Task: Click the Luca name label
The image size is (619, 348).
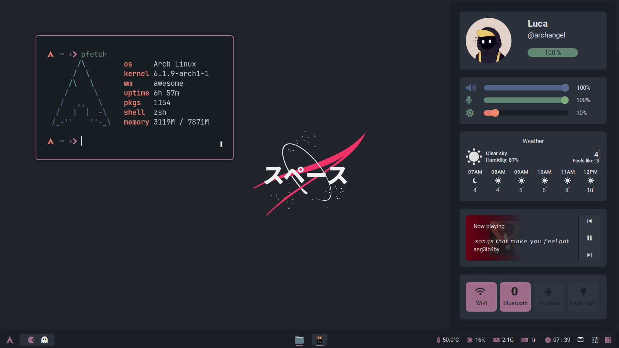Action: click(x=538, y=24)
